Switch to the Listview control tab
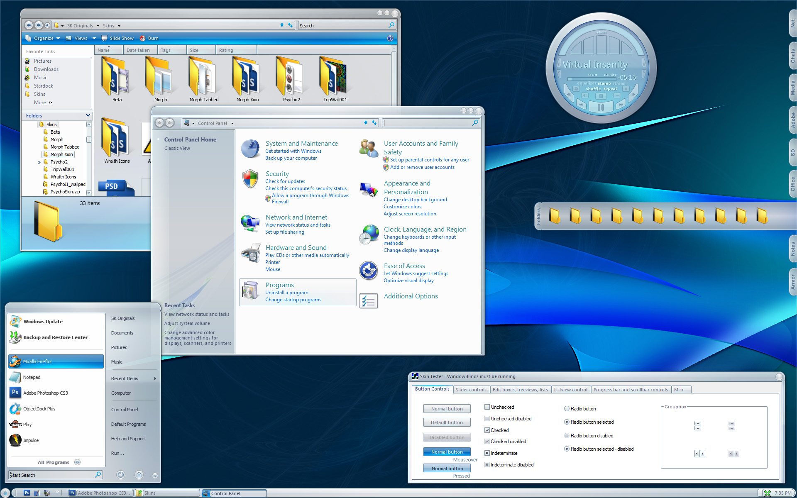Image resolution: width=797 pixels, height=498 pixels. [x=570, y=390]
